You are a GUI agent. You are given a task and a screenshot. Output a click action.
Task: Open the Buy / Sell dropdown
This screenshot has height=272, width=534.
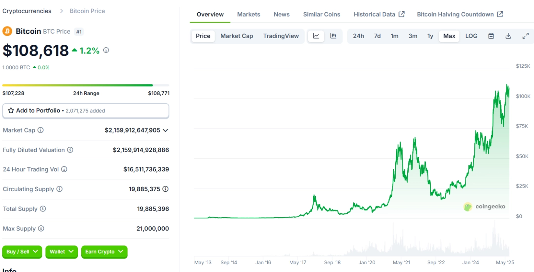point(22,252)
